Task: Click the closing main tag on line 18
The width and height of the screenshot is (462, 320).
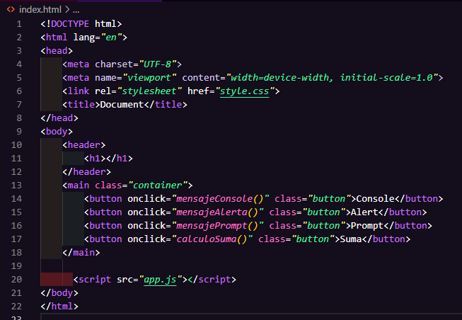Action: [81, 253]
